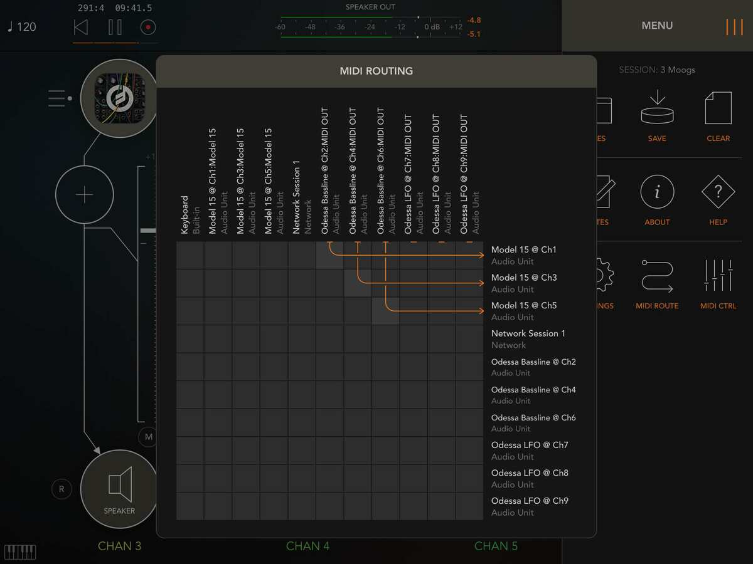The width and height of the screenshot is (753, 564).
Task: Open the MENU hamburger bars icon
Action: (x=734, y=26)
